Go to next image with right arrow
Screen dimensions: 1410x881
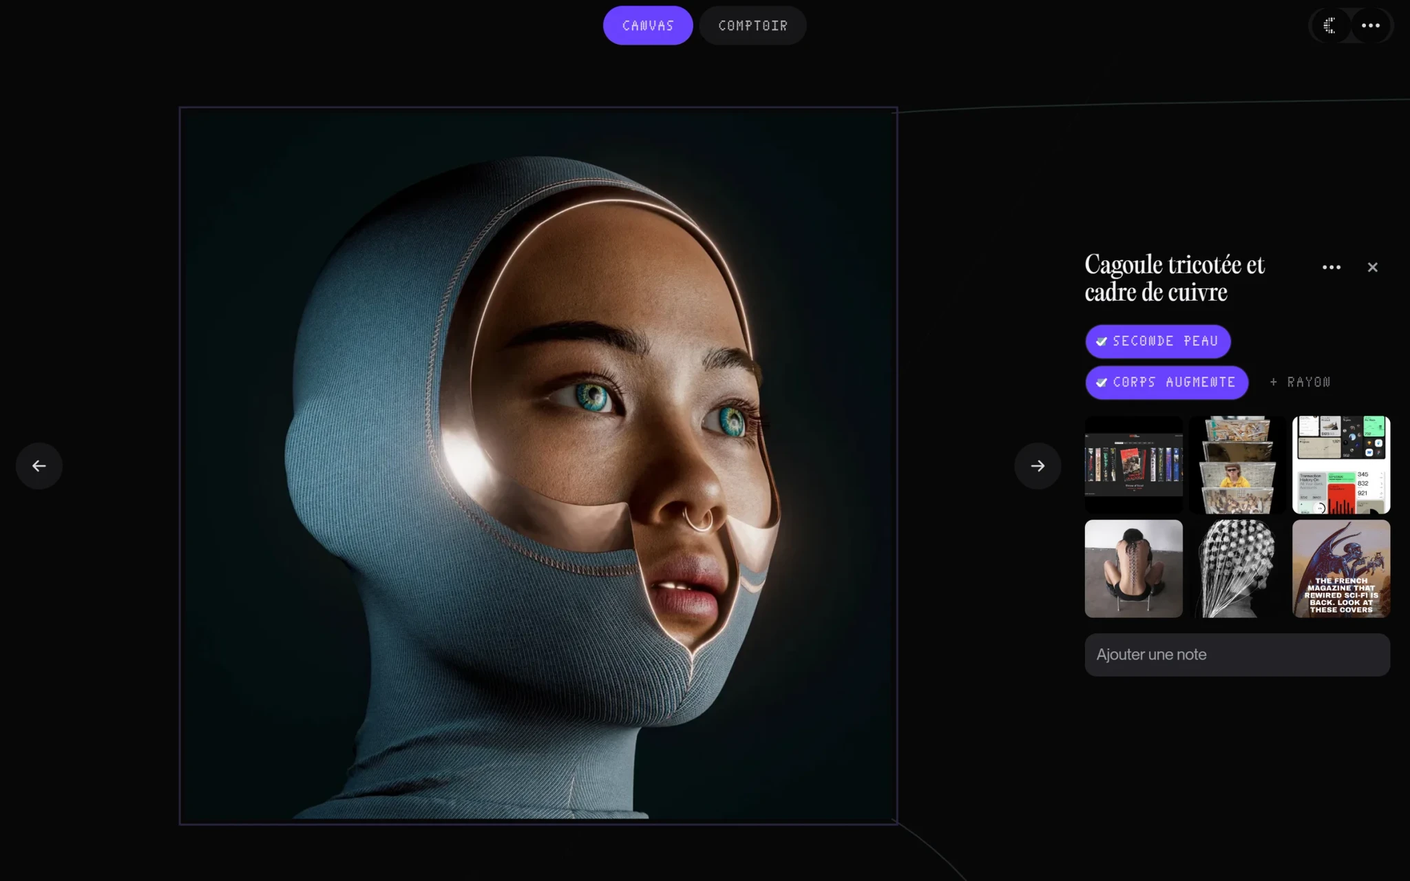1038,466
